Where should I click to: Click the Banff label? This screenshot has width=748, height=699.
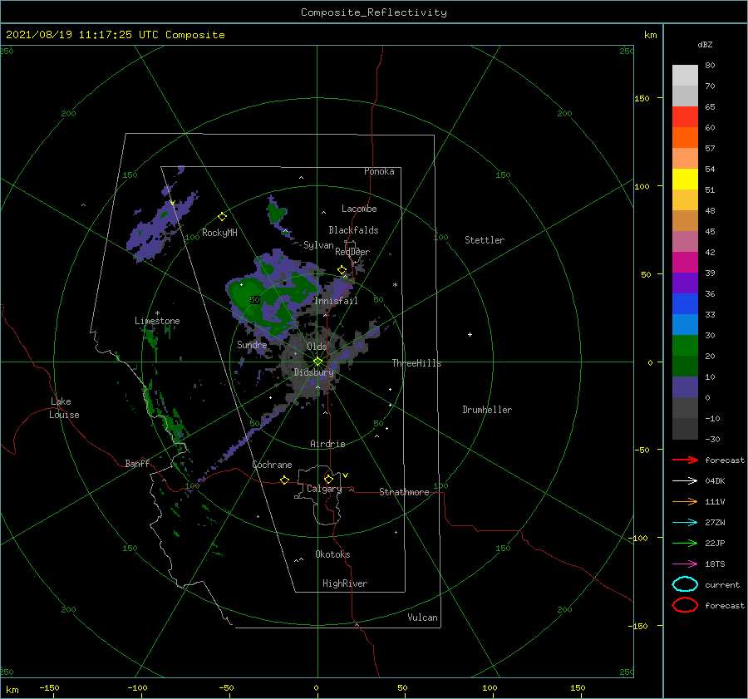coord(137,464)
